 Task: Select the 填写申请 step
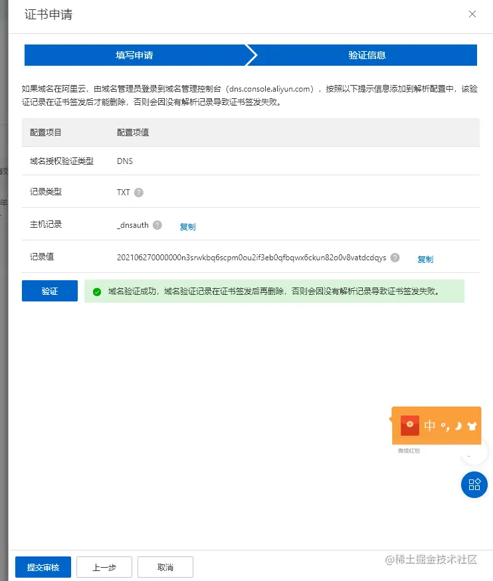coord(135,55)
